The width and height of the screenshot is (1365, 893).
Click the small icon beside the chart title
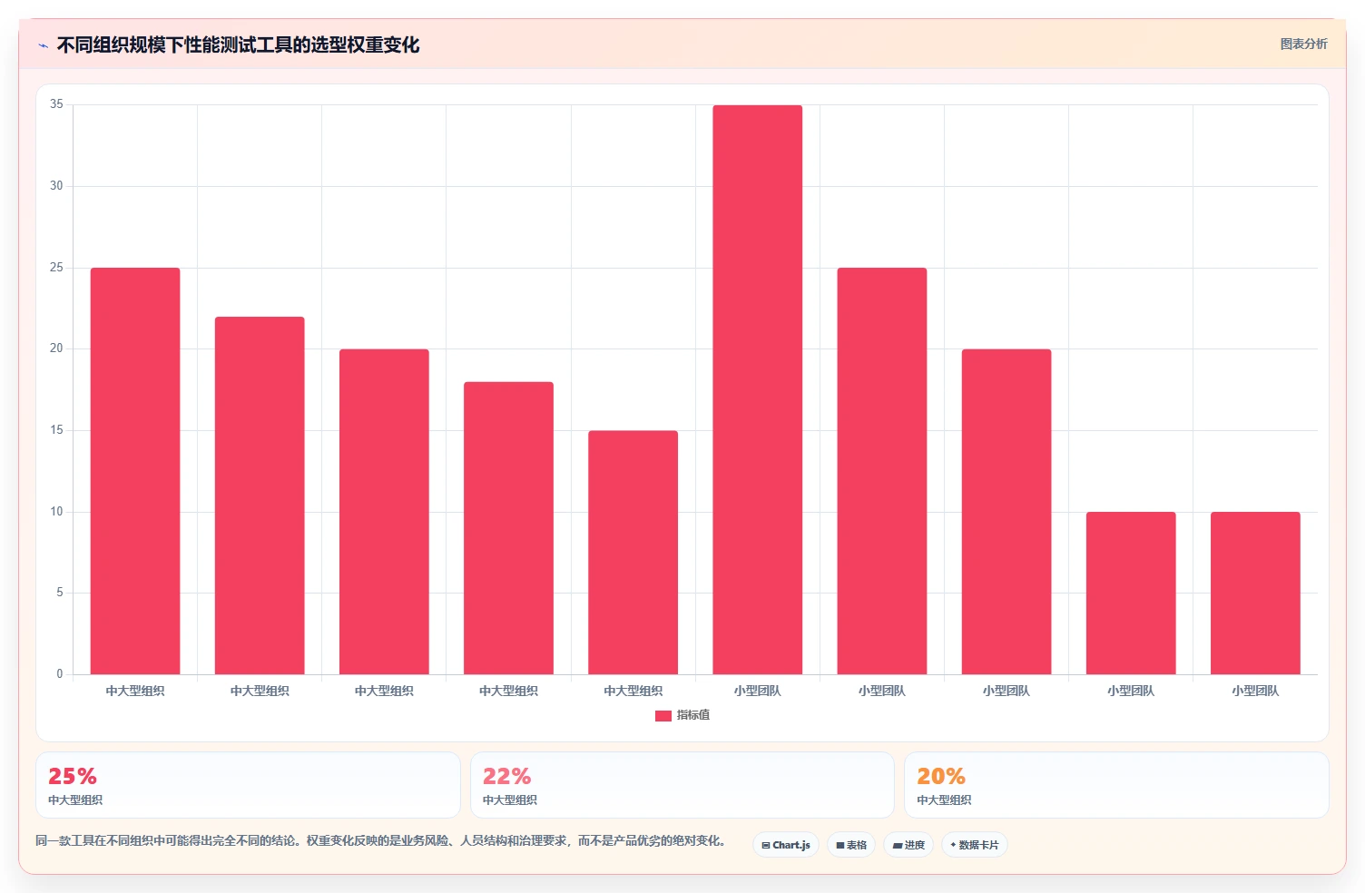pos(43,45)
